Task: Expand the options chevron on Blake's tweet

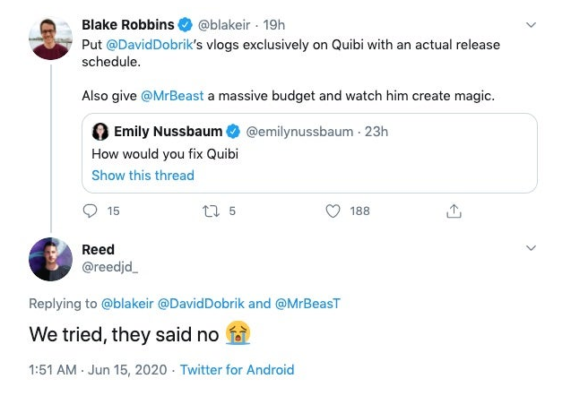Action: click(531, 24)
